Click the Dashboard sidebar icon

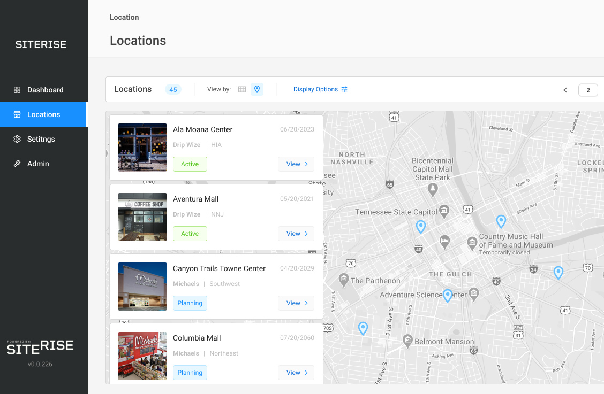click(x=18, y=90)
